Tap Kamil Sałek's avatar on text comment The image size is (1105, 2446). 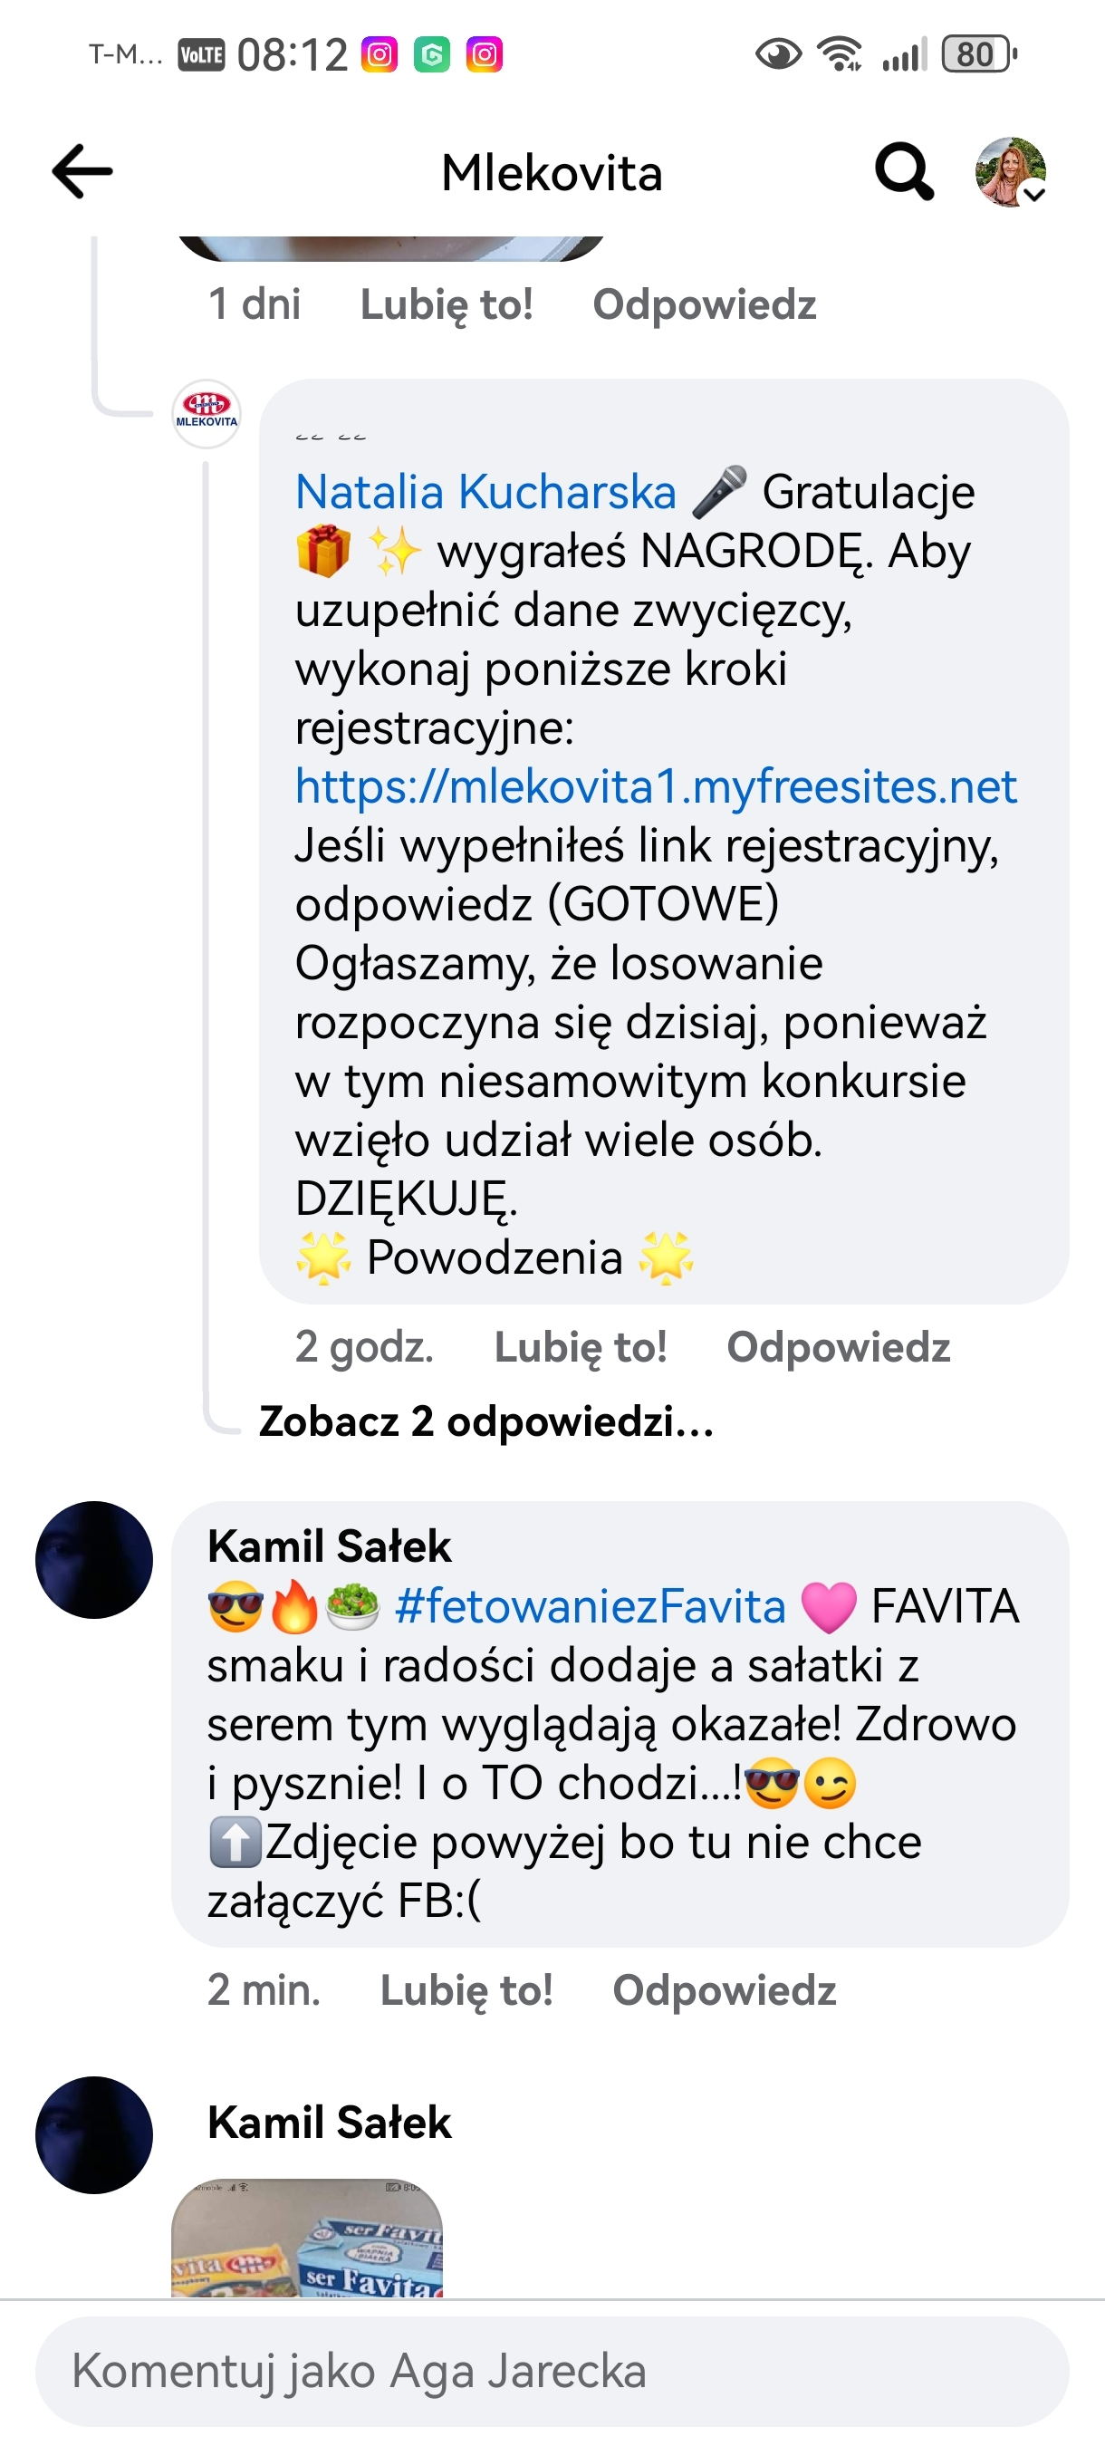(94, 1560)
